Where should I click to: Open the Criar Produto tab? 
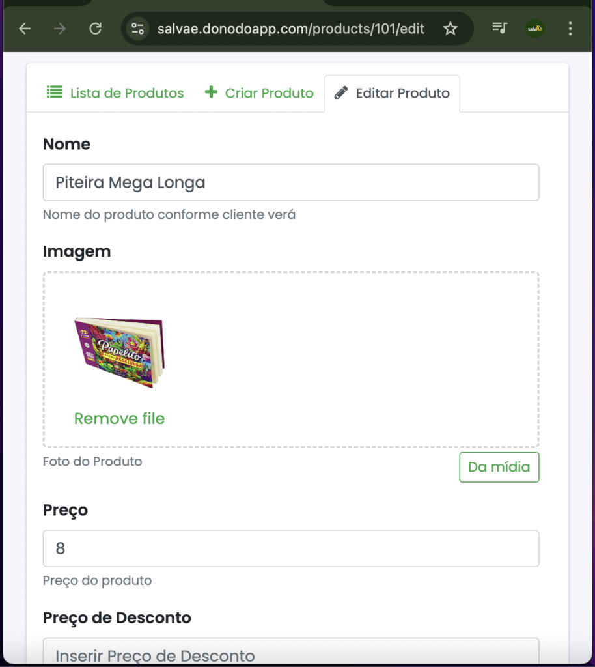click(269, 93)
